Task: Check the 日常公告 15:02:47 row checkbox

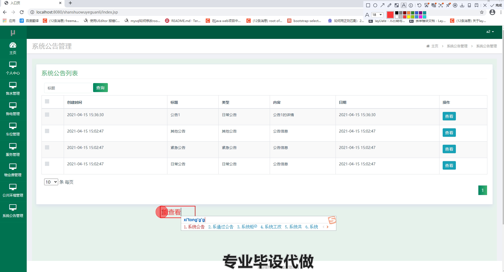Action: click(47, 164)
